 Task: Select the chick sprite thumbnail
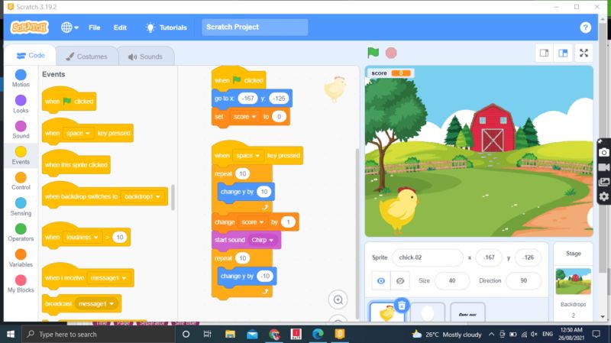click(x=387, y=312)
